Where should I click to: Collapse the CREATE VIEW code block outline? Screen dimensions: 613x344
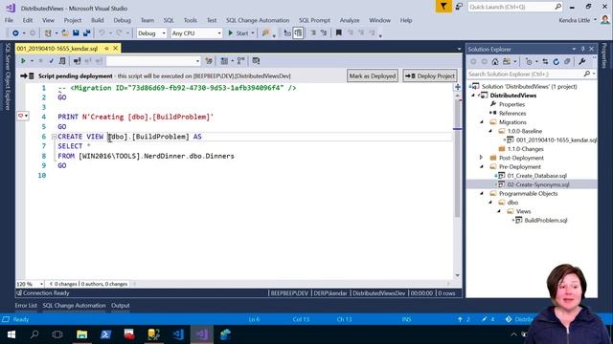(x=54, y=137)
